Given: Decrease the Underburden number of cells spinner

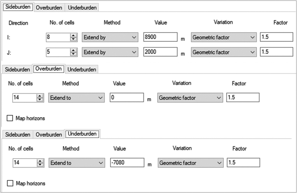Looking at the screenshot, I should point(40,165).
